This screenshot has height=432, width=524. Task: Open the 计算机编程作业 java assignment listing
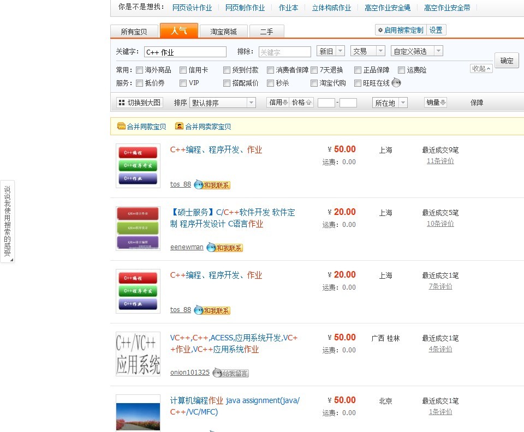click(235, 406)
